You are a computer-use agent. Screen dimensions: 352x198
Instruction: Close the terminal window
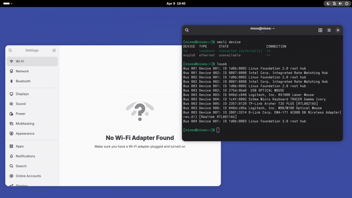click(x=338, y=30)
